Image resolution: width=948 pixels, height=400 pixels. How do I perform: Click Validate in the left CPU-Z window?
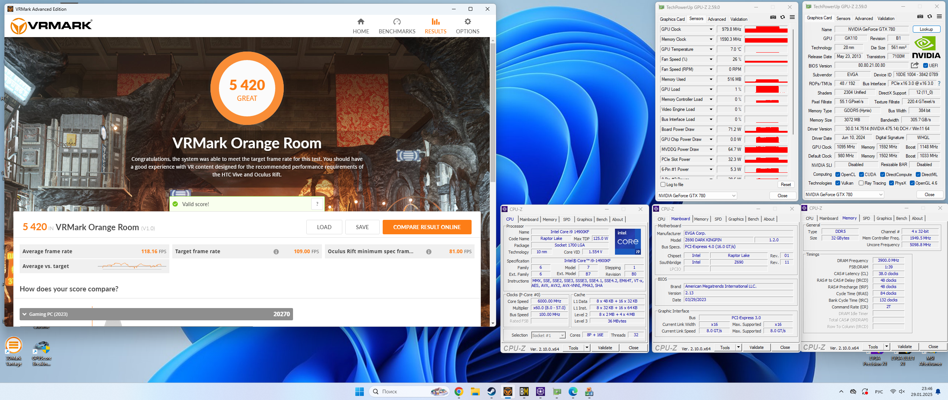pos(605,348)
